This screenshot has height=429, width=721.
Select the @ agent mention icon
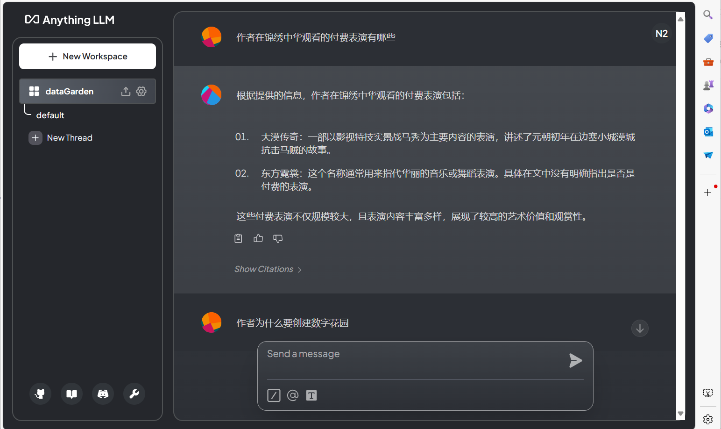pos(293,395)
